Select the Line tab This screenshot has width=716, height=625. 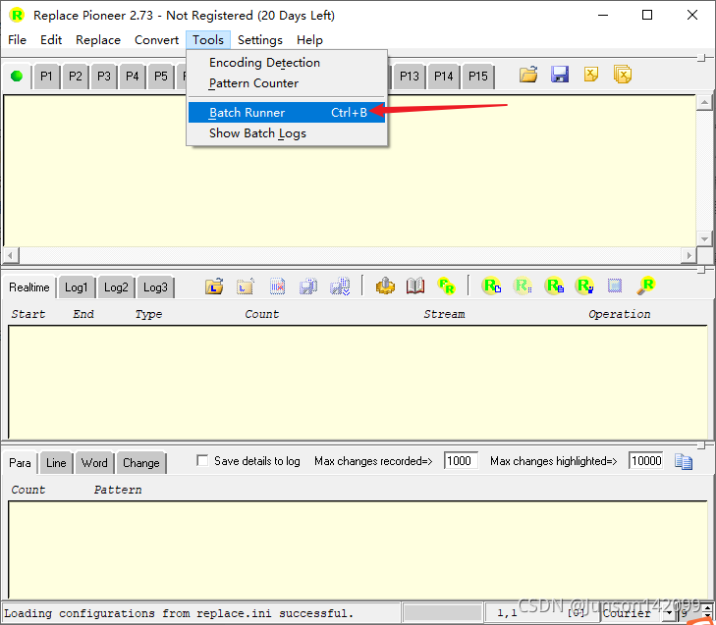pyautogui.click(x=56, y=463)
